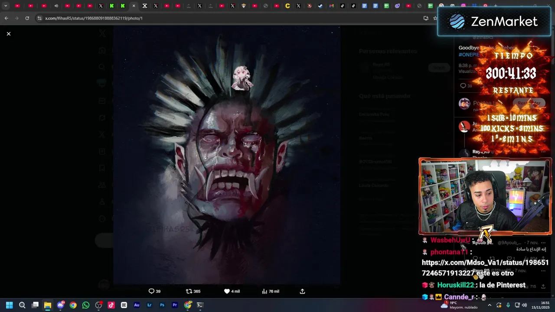
Task: Launch Adobe Audition from the taskbar
Action: coord(137,305)
